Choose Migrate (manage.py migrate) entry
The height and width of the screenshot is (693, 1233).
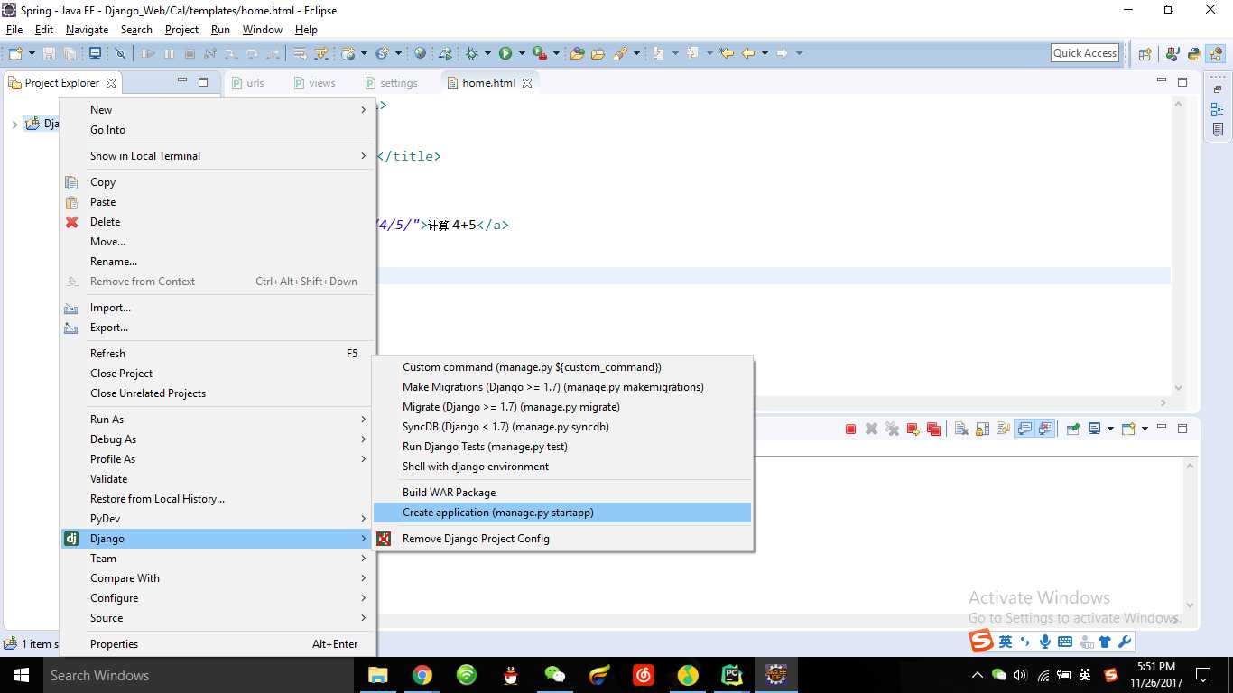562,407
